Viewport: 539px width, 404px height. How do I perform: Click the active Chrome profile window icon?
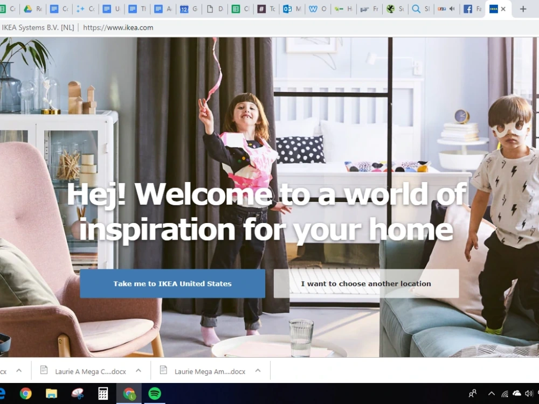[129, 393]
